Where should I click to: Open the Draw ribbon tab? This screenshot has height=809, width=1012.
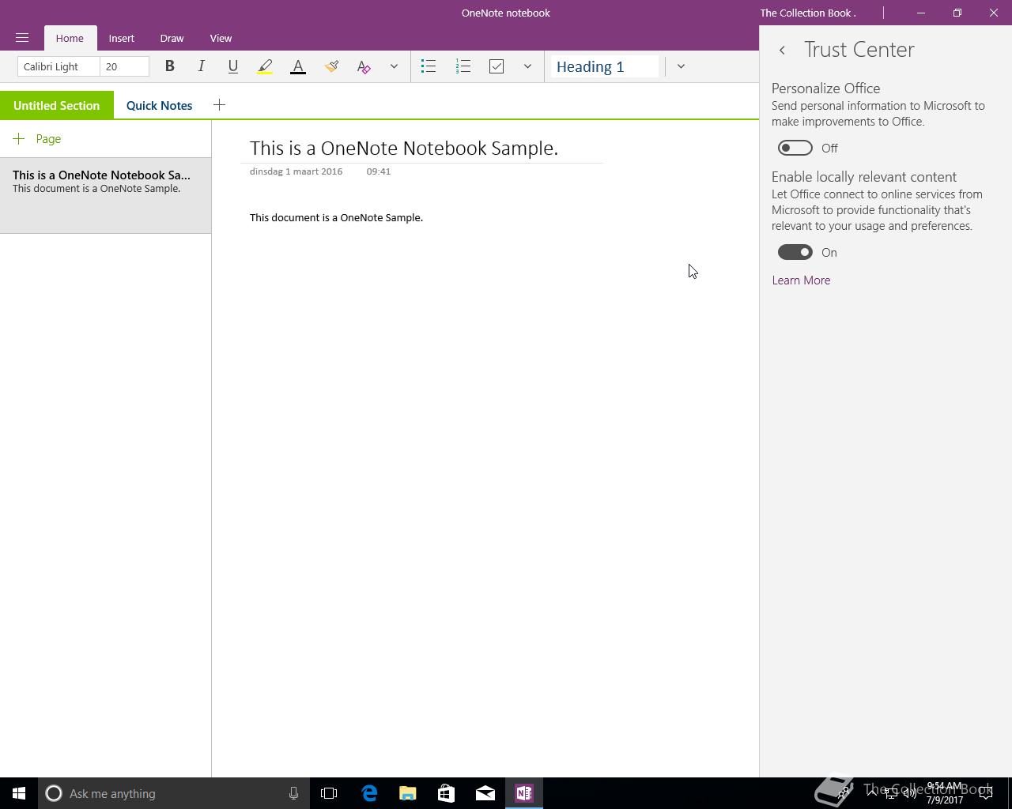coord(172,38)
